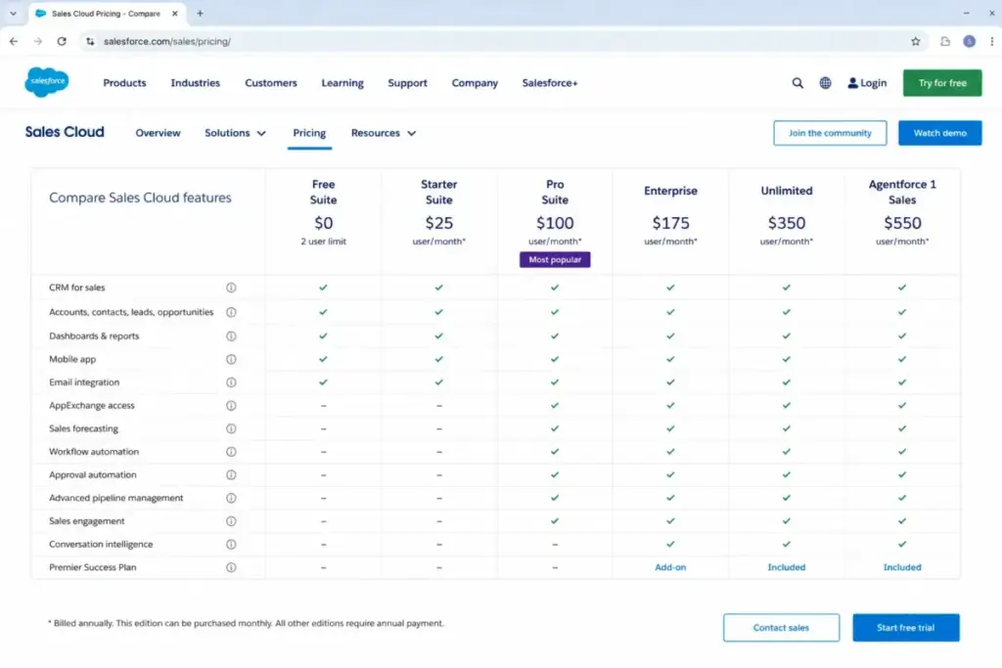Open the Support menu
This screenshot has width=1002, height=668.
coord(407,83)
